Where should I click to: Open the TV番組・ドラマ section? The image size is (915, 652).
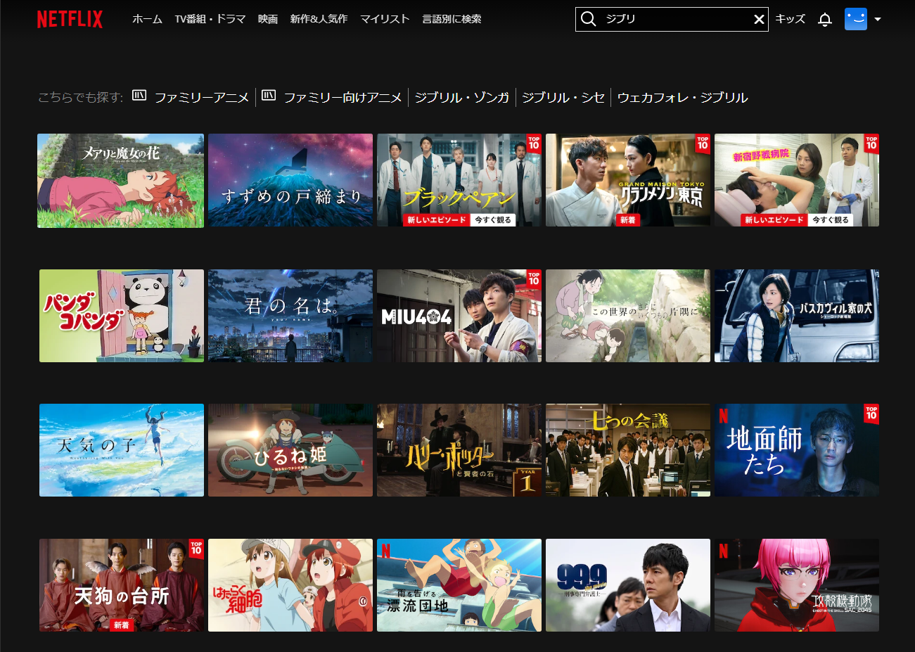210,19
